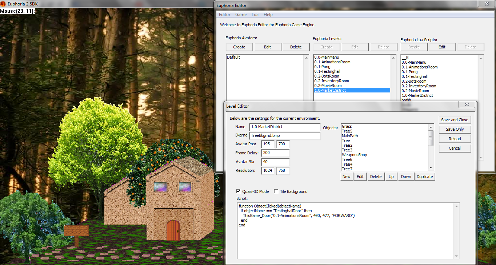The height and width of the screenshot is (265, 496).
Task: Select Tree6 in the Objects list
Action: [385, 159]
